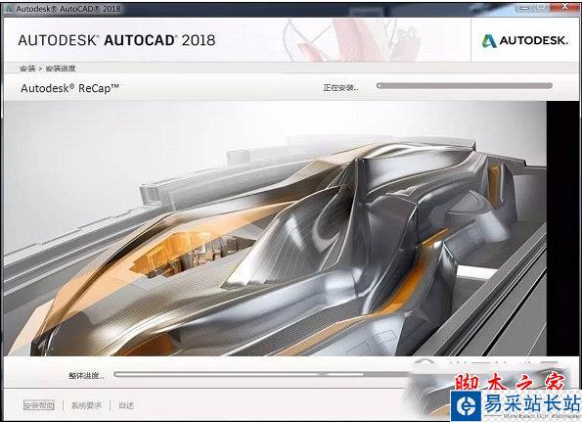Click the Autodesk ReCap installing progress bar
Viewport: 582px width, 422px height.
pyautogui.click(x=465, y=86)
